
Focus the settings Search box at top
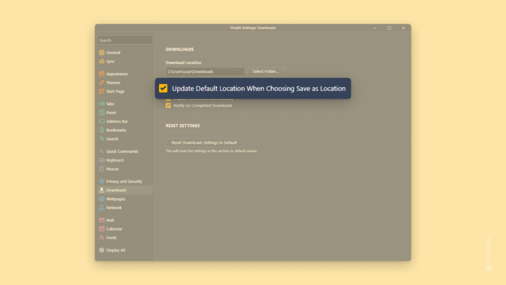pos(125,41)
